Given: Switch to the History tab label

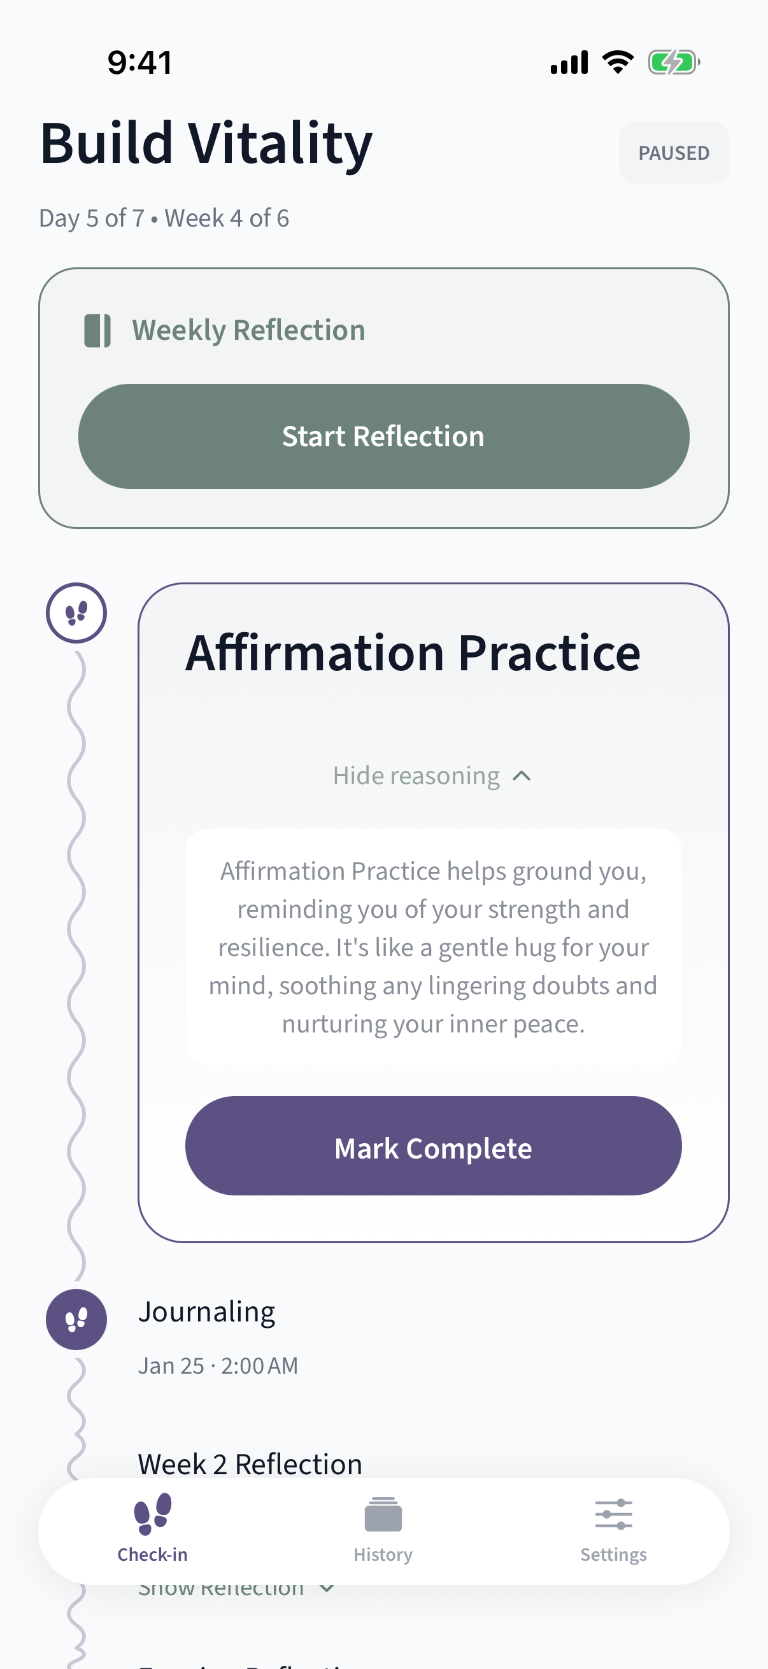Looking at the screenshot, I should click(383, 1554).
